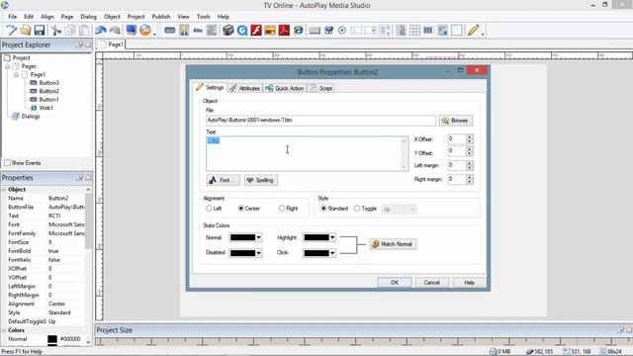Collapse the Pages tree node
The height and width of the screenshot is (356, 633).
pos(7,66)
